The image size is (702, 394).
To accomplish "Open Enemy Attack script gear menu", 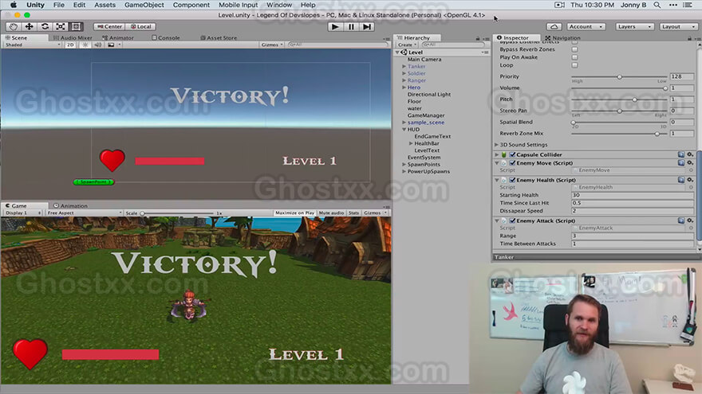I will 690,220.
